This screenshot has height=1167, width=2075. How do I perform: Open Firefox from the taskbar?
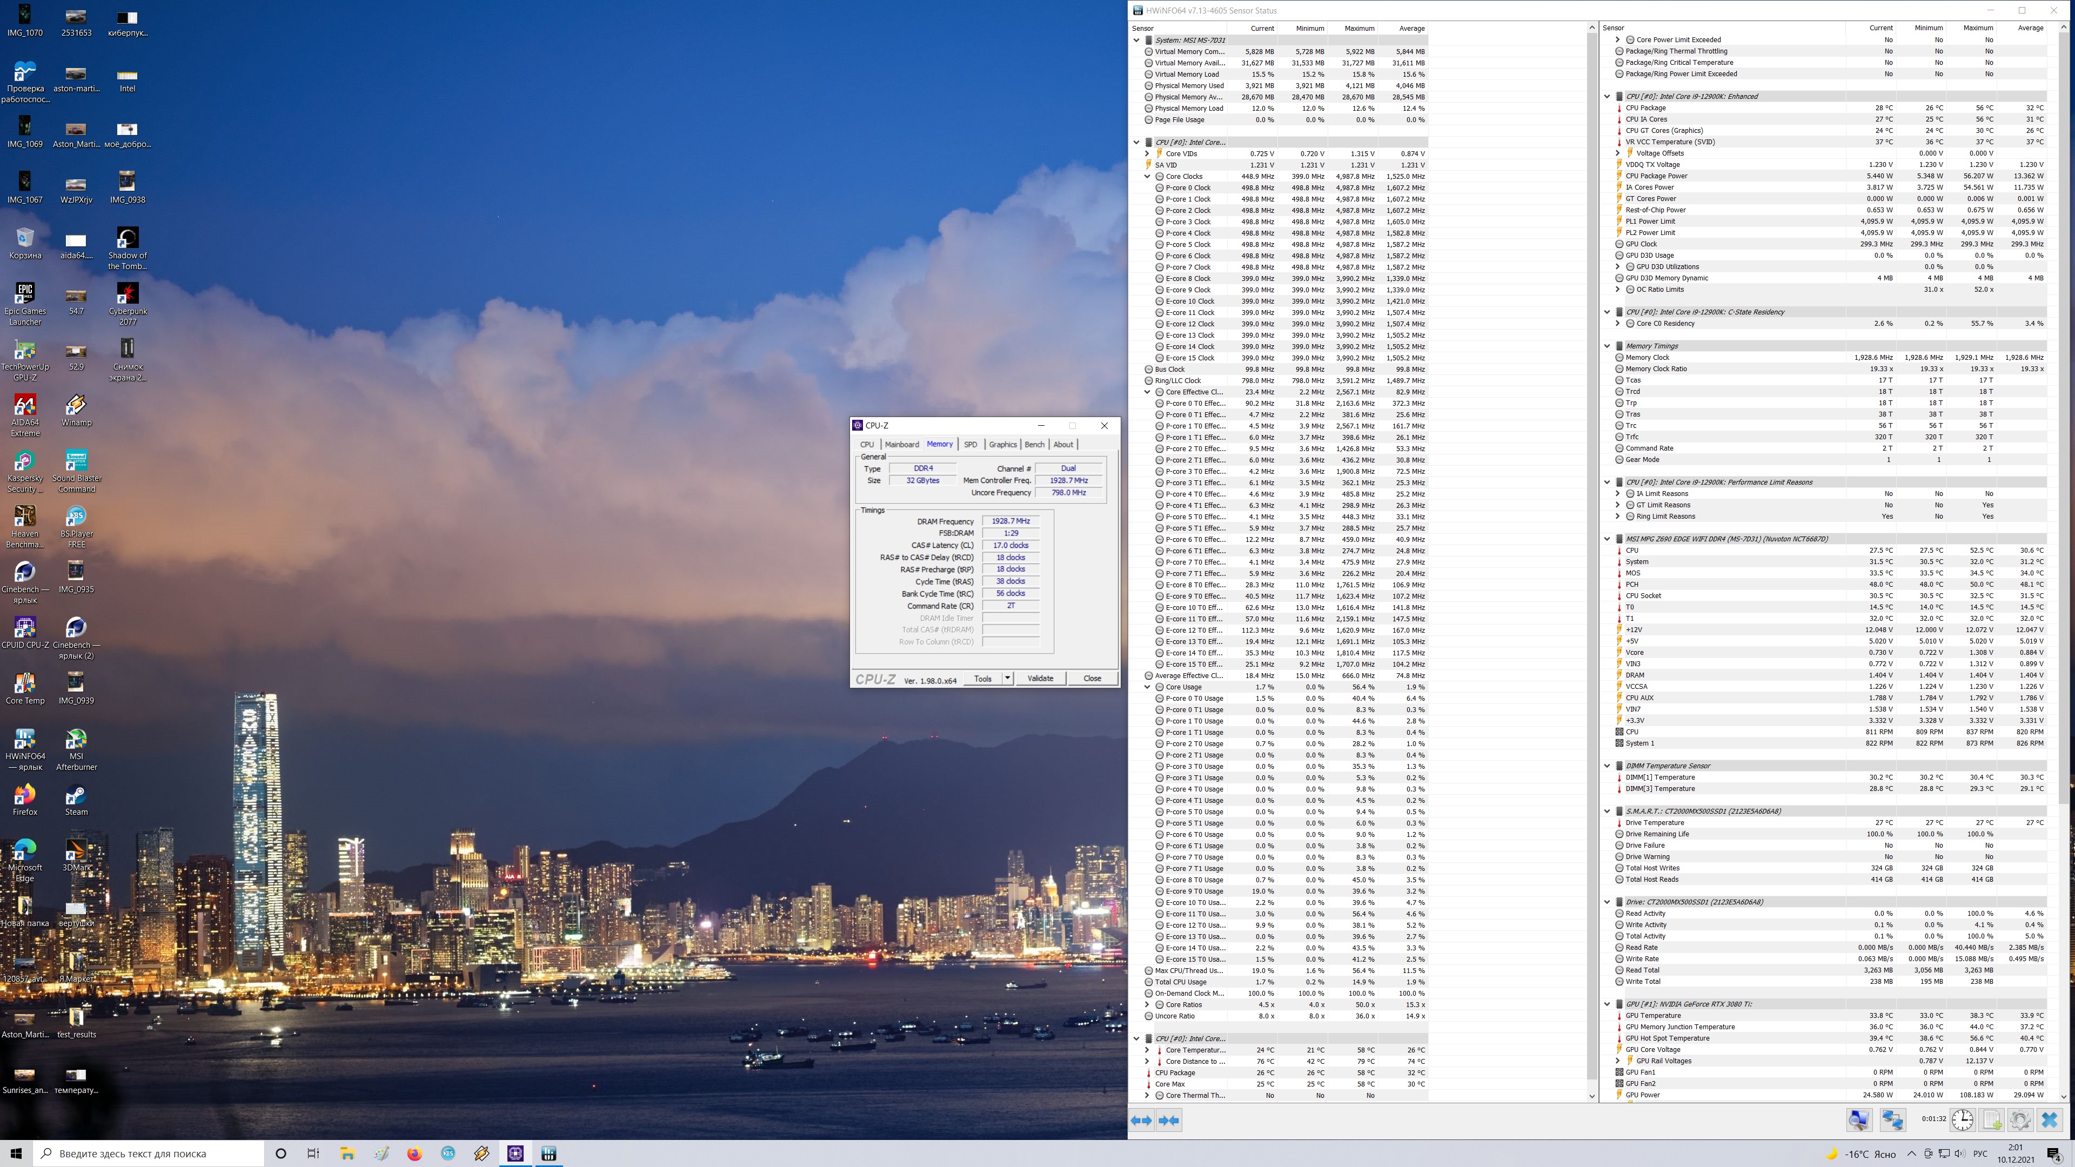point(414,1153)
